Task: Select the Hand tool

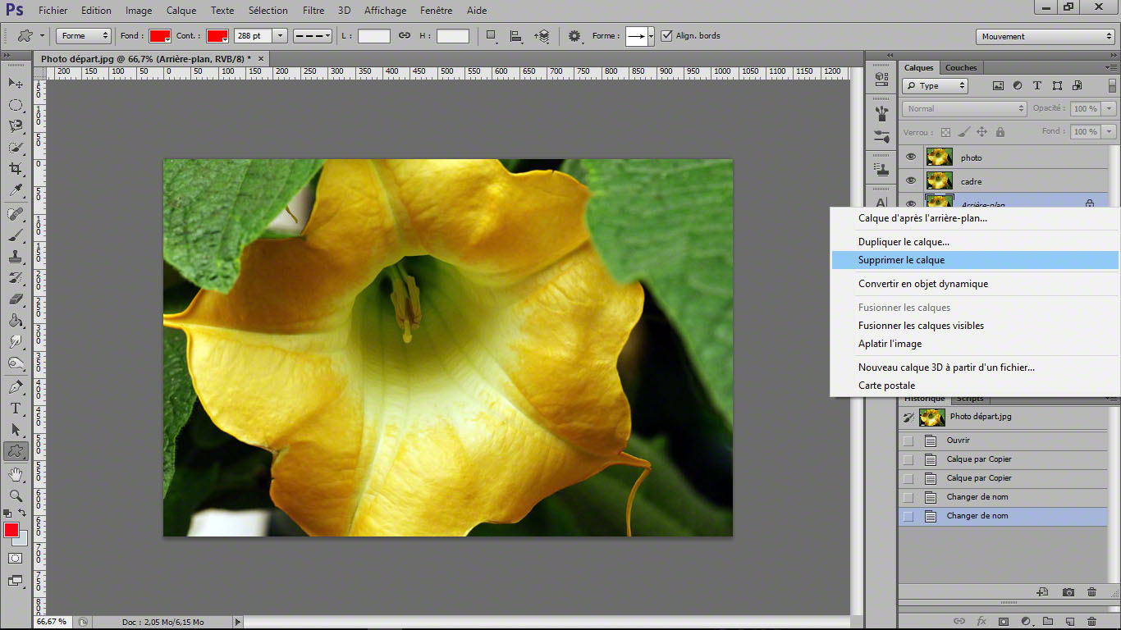Action: (x=16, y=474)
